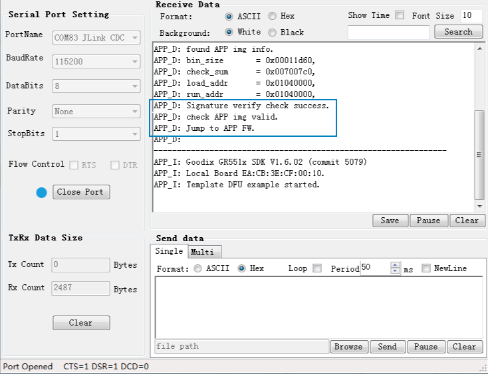Screen dimensions: 488x374
Task: Pause the receive data output
Action: (x=428, y=221)
